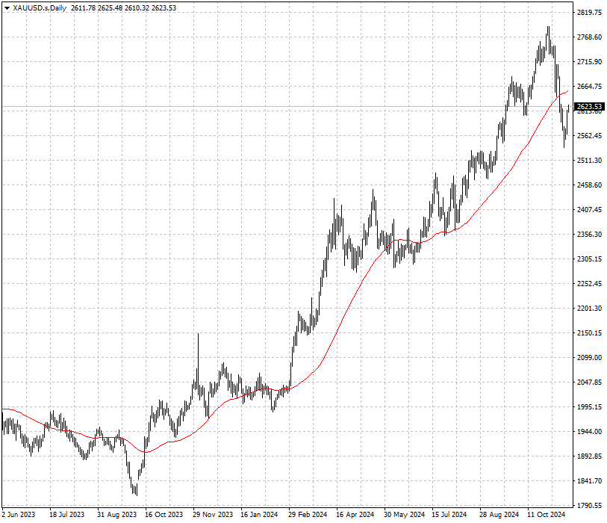Screen dimensions: 607x523
Task: Click the 16 Apr 2024 date label
Action: [355, 515]
